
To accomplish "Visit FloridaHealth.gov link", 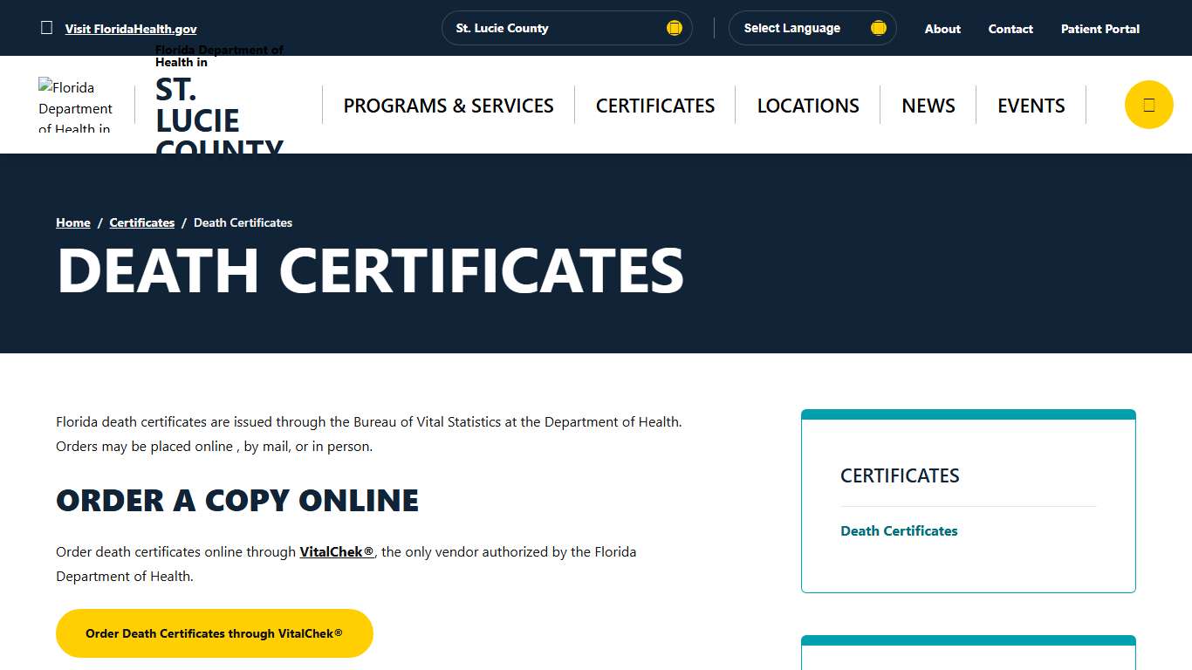I will coord(130,28).
